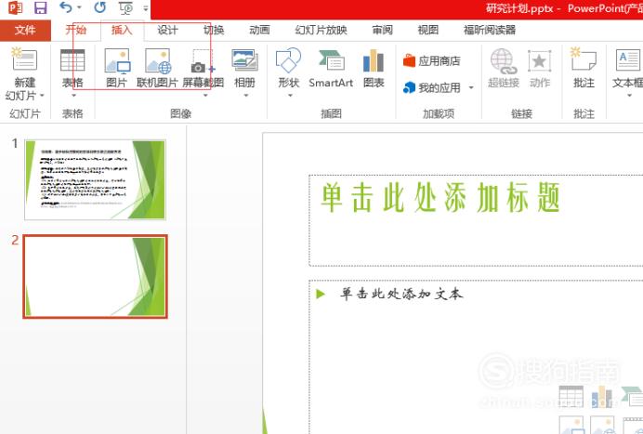
Task: Click the 新建幻灯片 icon
Action: (x=24, y=59)
